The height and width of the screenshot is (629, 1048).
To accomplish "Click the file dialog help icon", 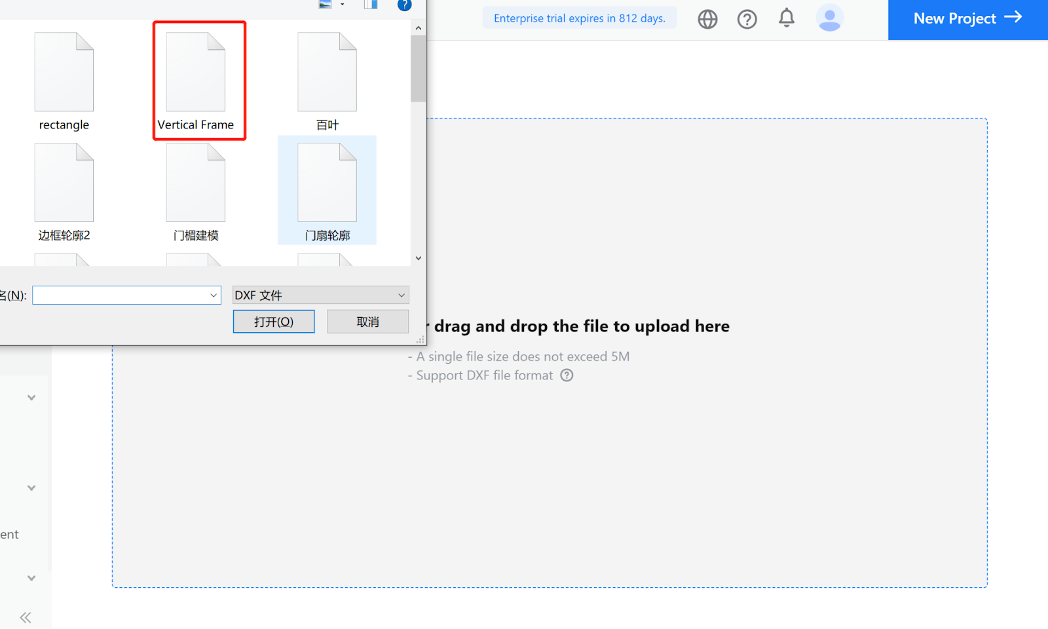I will [404, 5].
